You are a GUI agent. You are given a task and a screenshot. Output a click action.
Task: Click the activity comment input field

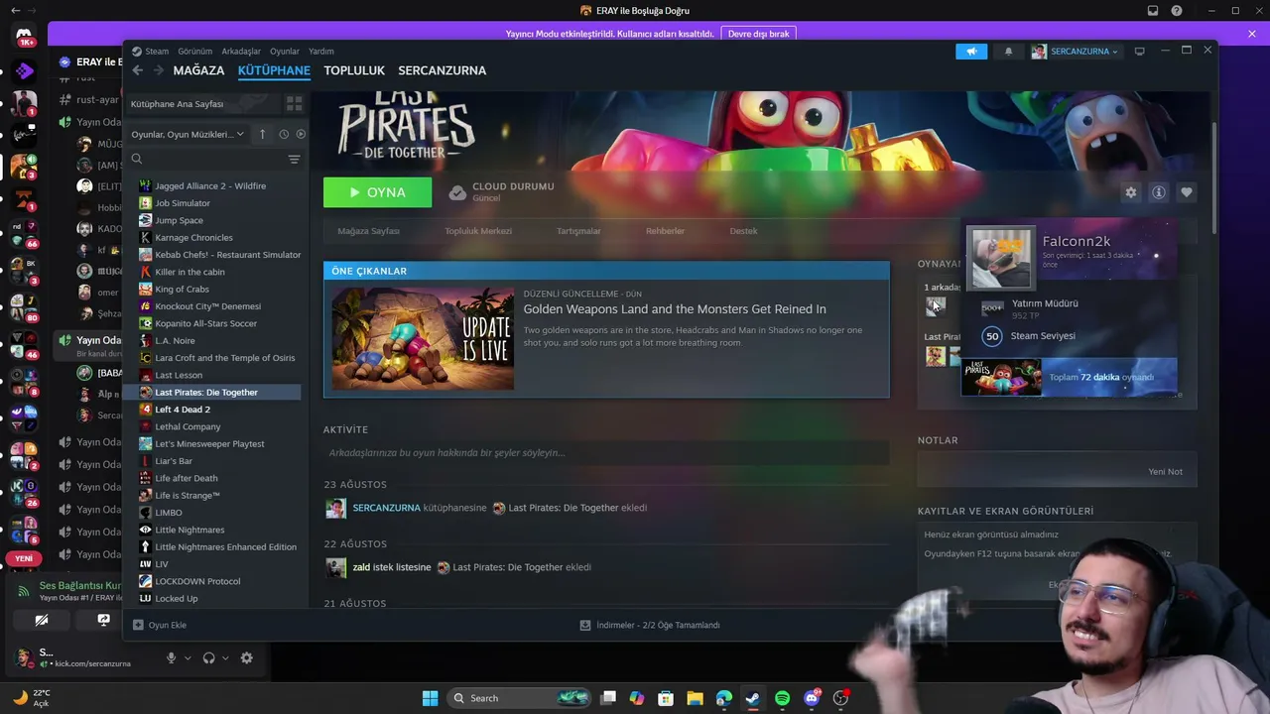coord(606,453)
